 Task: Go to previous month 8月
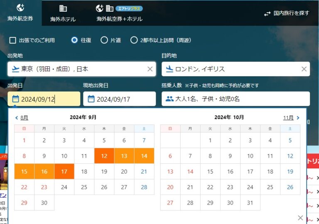coord(22,118)
